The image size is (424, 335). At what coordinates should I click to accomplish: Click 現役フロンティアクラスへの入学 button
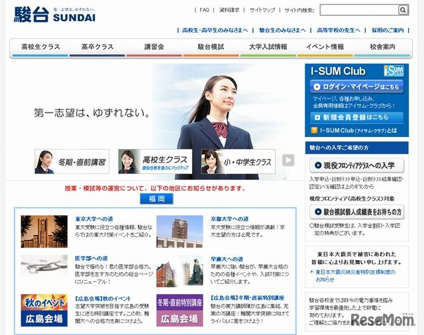pyautogui.click(x=356, y=166)
